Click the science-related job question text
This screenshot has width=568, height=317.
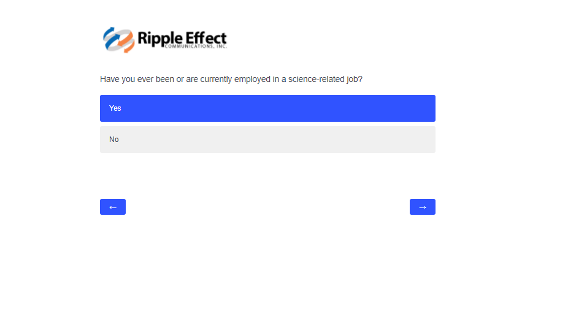(231, 80)
